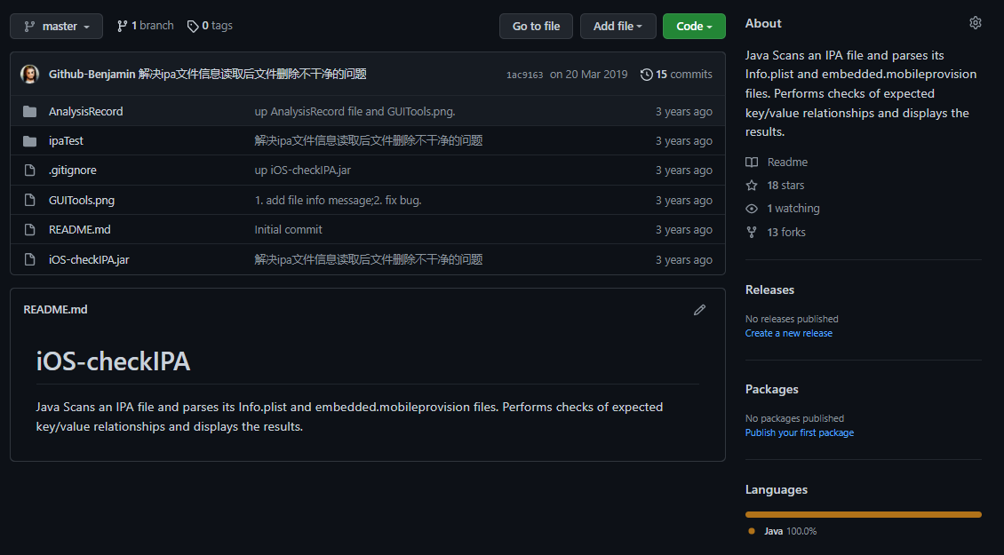Click the Java 100.0% language bar
This screenshot has width=1004, height=555.
coord(863,513)
